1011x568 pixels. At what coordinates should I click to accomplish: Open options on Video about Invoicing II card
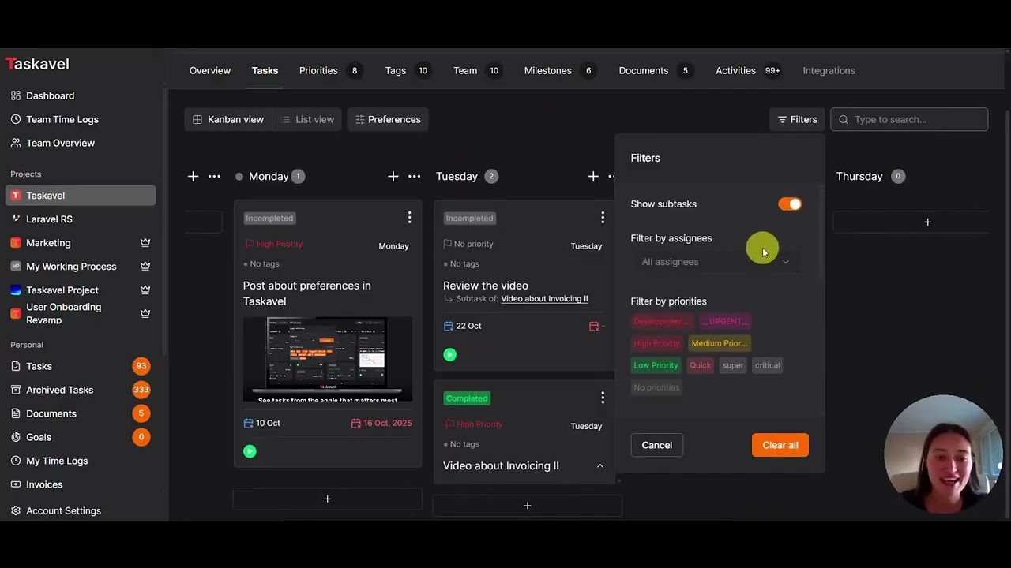[603, 398]
